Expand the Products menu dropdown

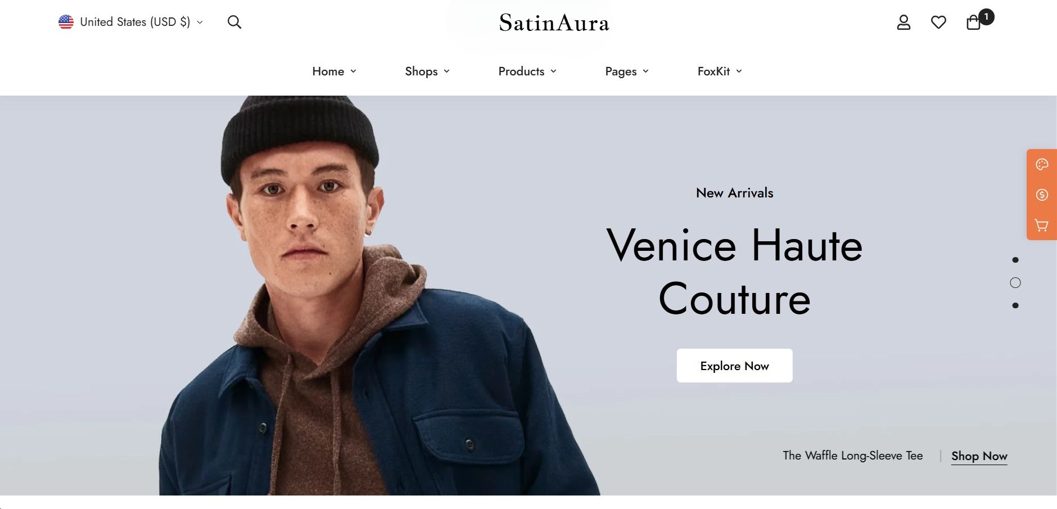click(x=527, y=71)
